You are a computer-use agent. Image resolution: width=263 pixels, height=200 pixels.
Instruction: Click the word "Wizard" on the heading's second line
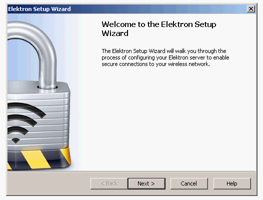click(115, 33)
